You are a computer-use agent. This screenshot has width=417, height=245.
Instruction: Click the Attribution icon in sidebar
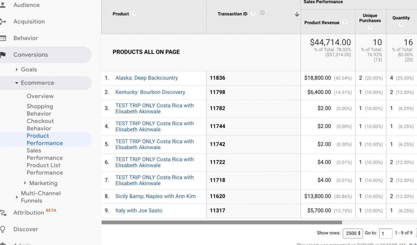3,212
